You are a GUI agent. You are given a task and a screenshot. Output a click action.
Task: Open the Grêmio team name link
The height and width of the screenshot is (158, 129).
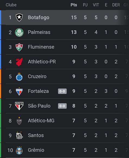pos(36,150)
